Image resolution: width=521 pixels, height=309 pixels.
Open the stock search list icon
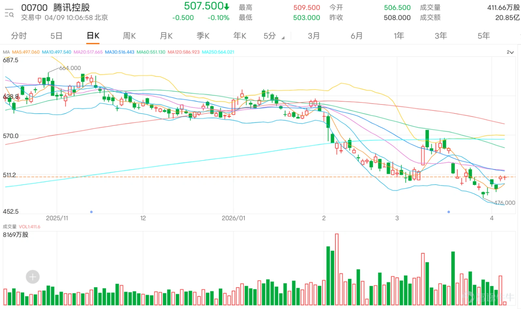9,13
